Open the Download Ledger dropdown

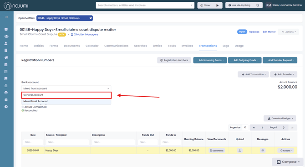pyautogui.click(x=280, y=118)
